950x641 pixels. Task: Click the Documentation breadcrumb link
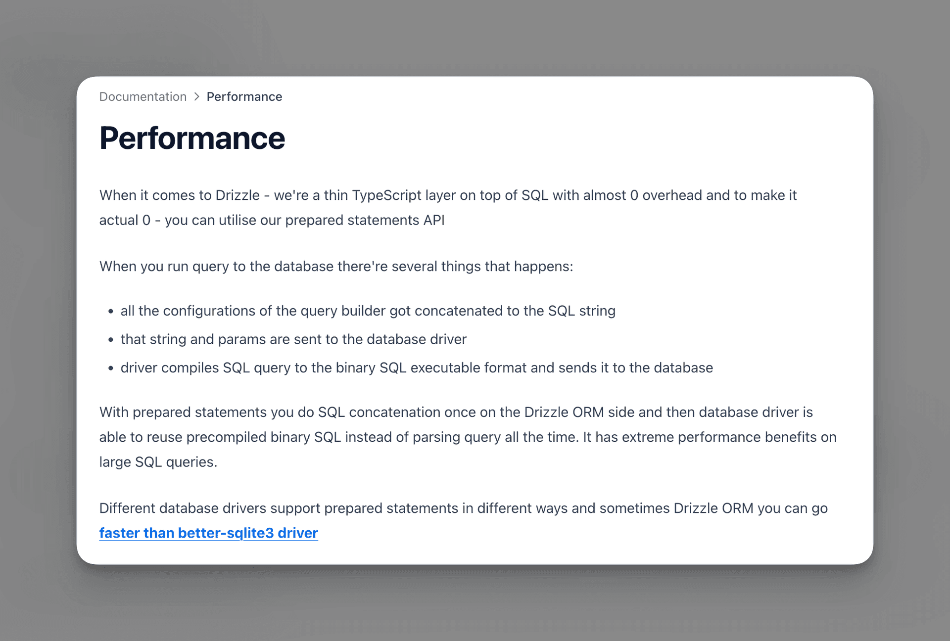[142, 96]
